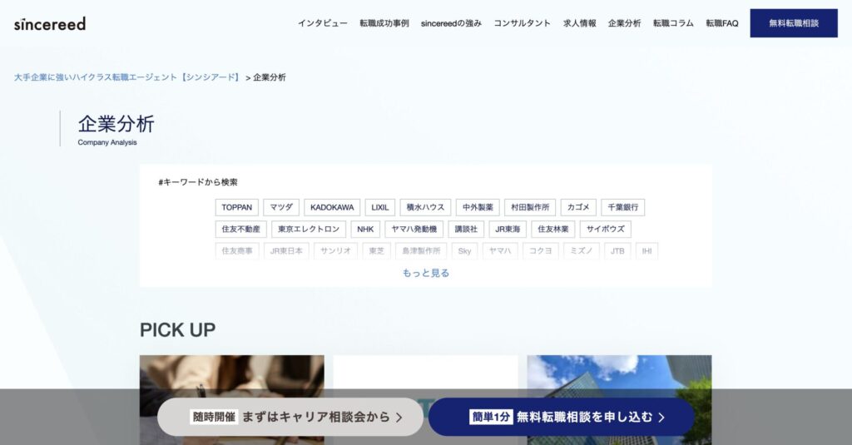Image resolution: width=852 pixels, height=445 pixels.
Task: Open 求人情報 in the navigation
Action: tap(579, 23)
